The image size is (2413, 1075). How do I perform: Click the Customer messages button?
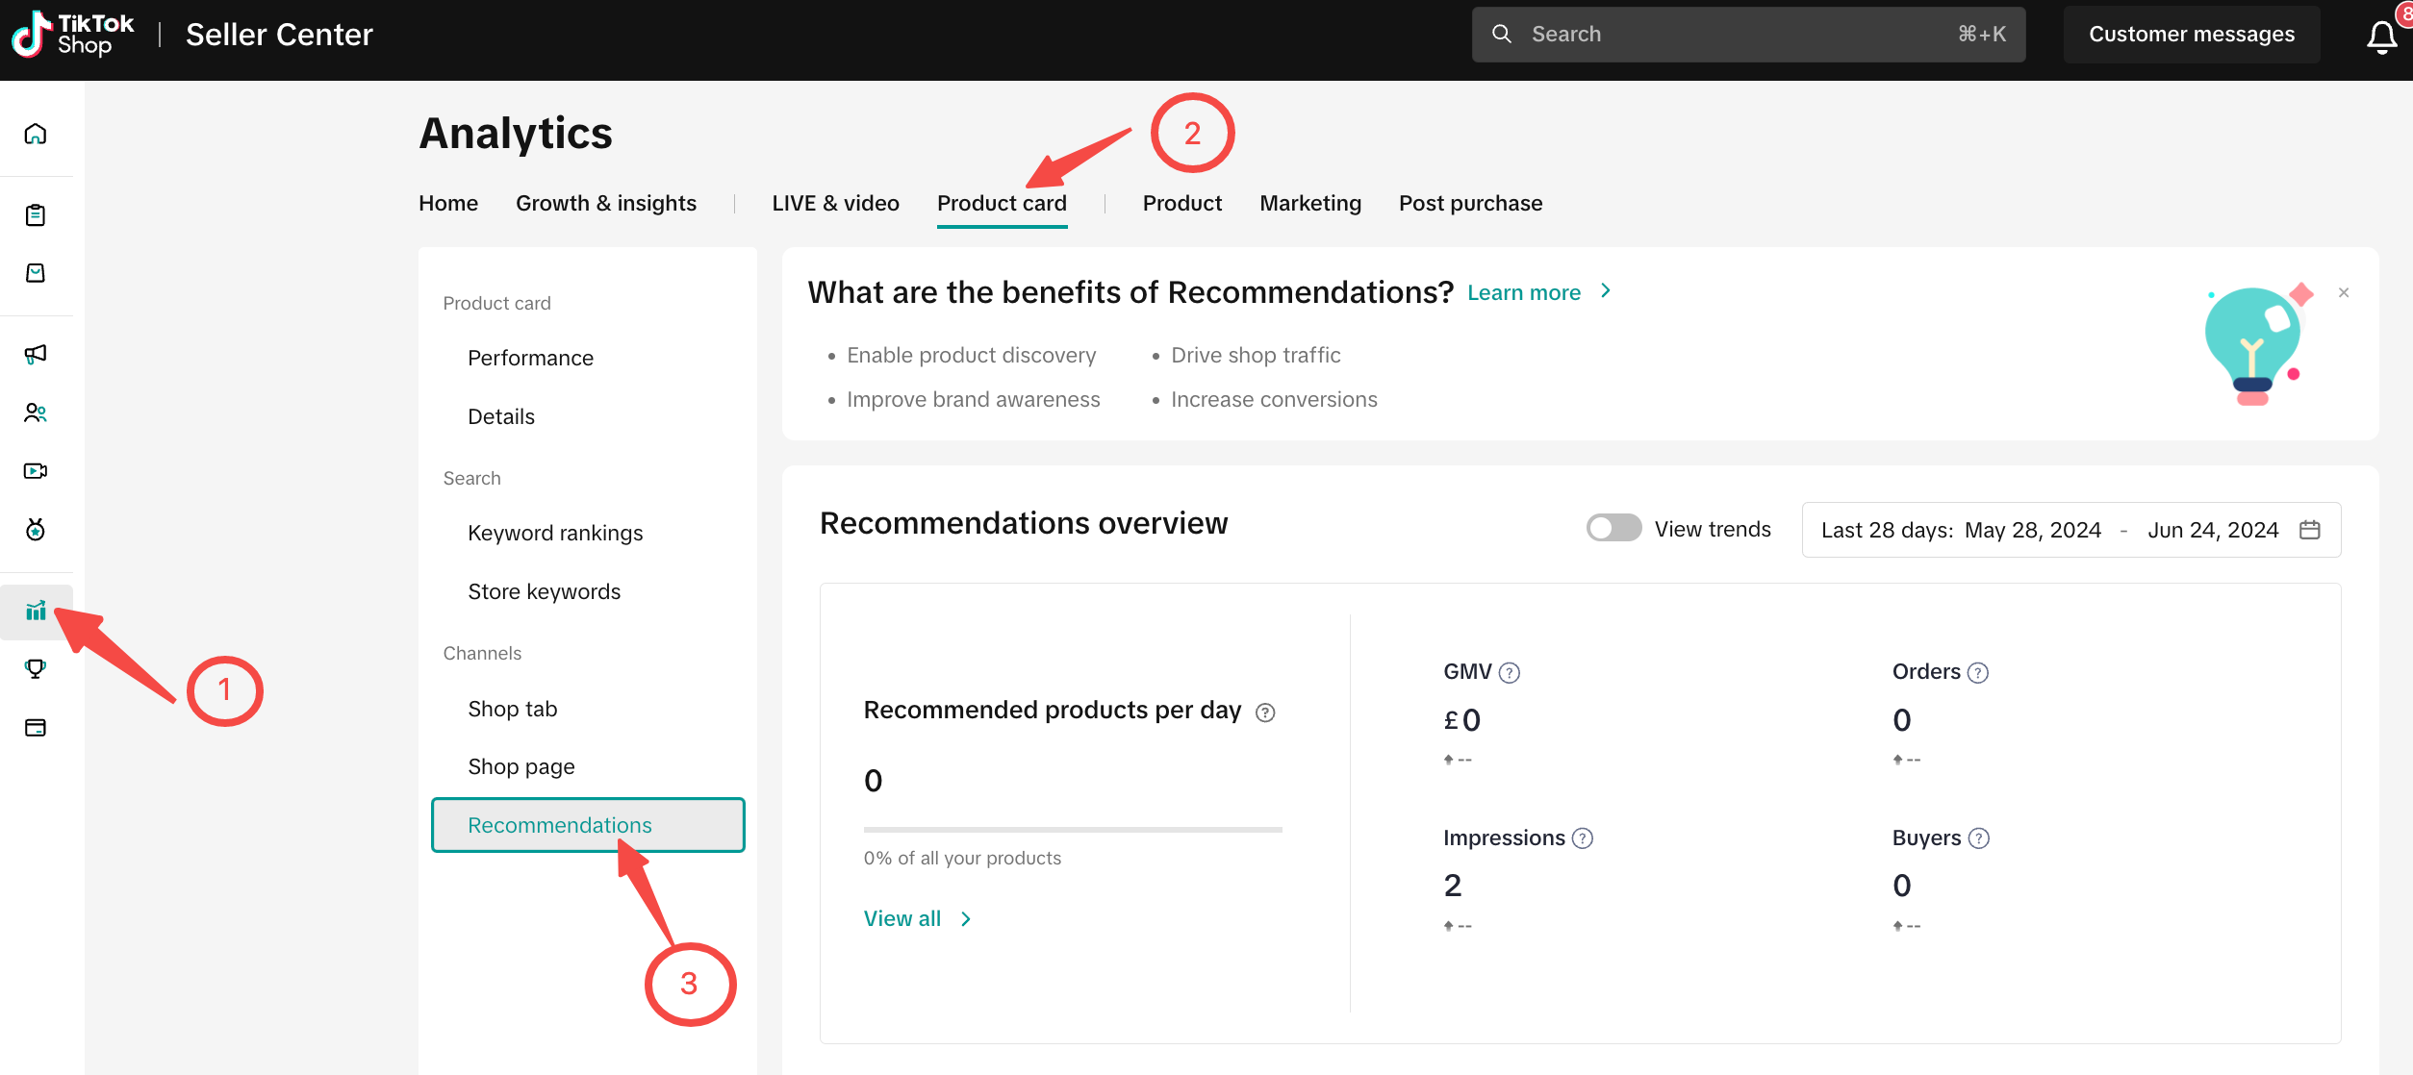2191,35
